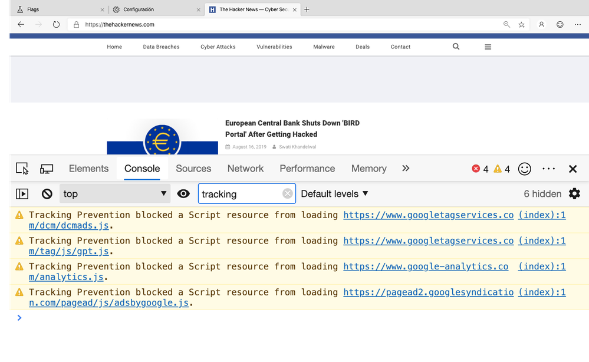Switch to Elements tab
589x362 pixels.
click(x=88, y=169)
